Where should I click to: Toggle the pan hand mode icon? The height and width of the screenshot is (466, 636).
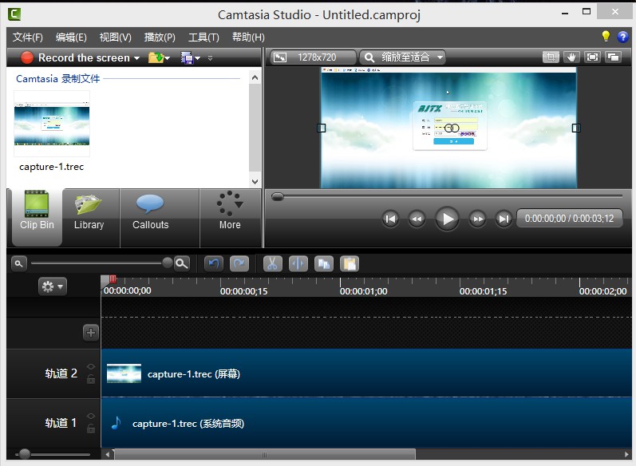(x=571, y=57)
